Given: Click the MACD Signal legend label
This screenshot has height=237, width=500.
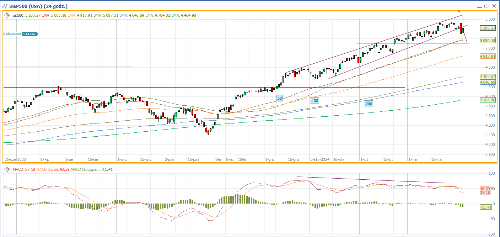Looking at the screenshot, I should click(47, 169).
